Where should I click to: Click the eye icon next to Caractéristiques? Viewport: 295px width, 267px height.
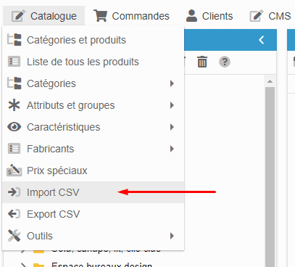[14, 127]
